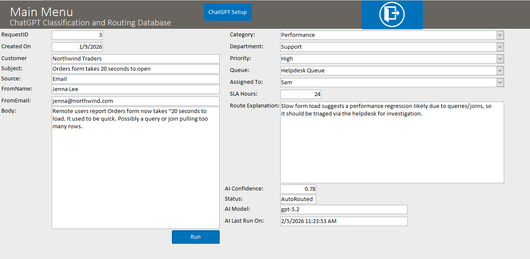Open the Queue dropdown arrow
The height and width of the screenshot is (259, 530).
tap(500, 71)
